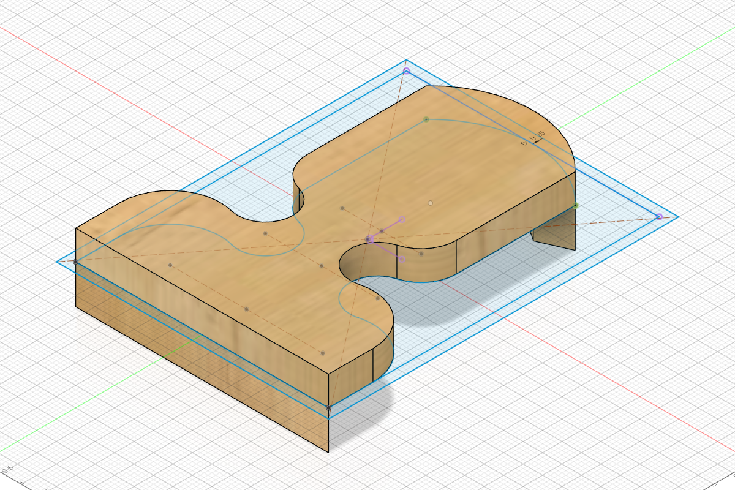
Task: Click the white center point on the body's top face
Action: point(431,203)
